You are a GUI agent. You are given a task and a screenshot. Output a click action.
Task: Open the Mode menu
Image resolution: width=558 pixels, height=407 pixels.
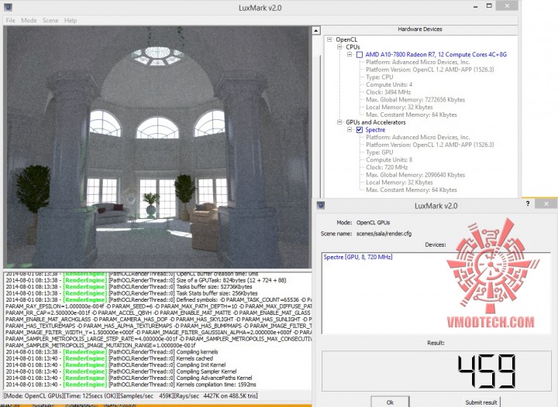(29, 21)
